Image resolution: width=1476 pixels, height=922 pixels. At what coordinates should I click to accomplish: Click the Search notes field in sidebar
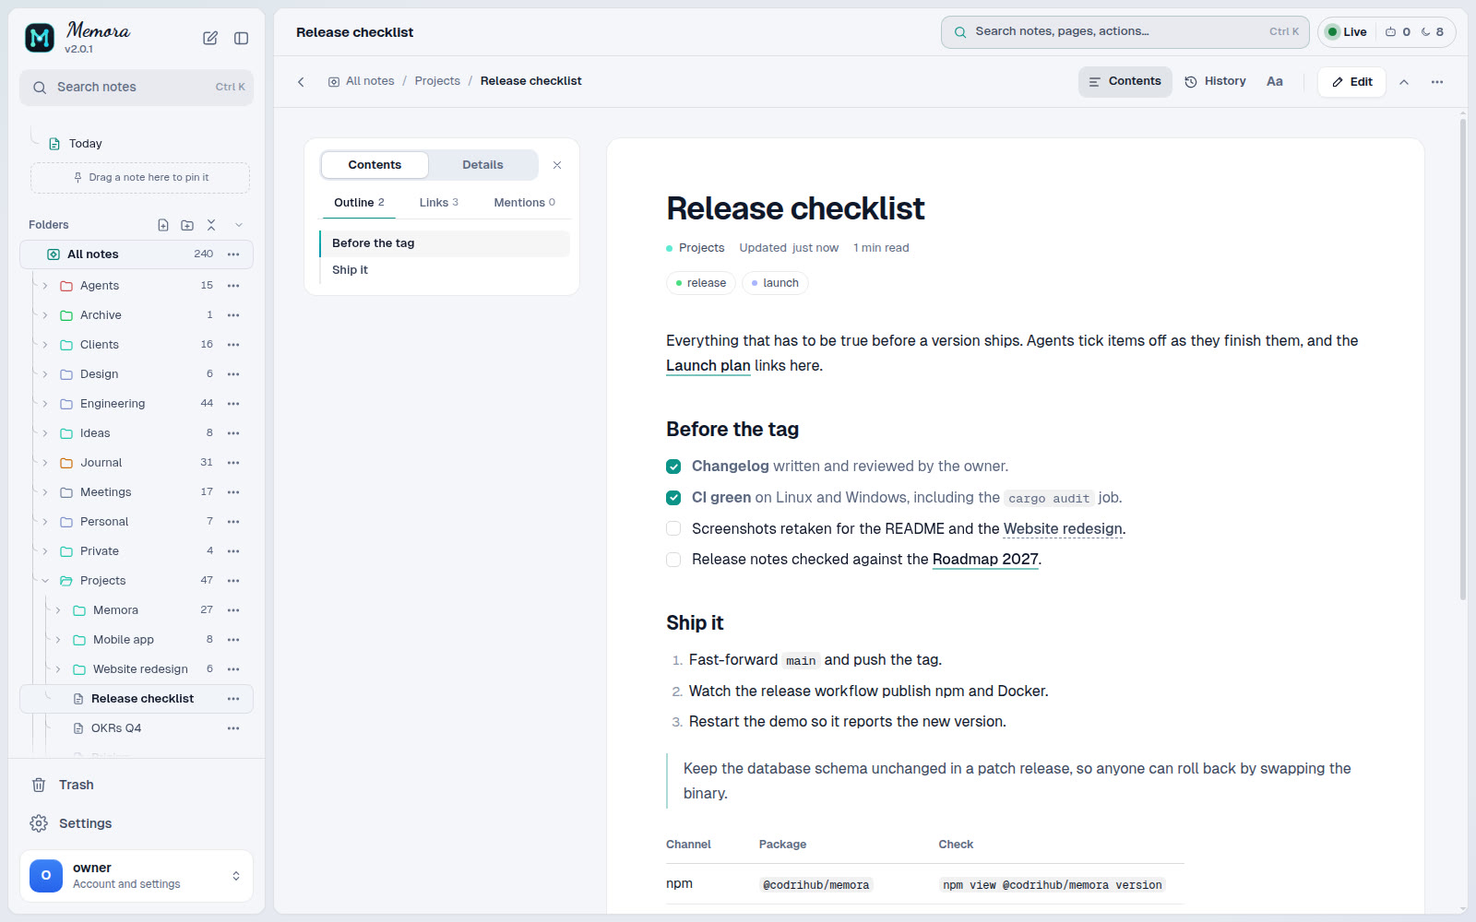[x=137, y=88]
